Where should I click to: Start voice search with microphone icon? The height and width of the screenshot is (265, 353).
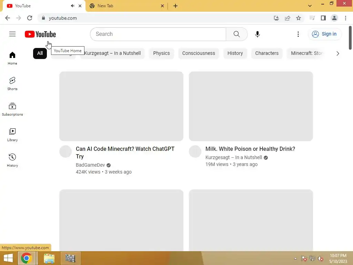[x=257, y=34]
